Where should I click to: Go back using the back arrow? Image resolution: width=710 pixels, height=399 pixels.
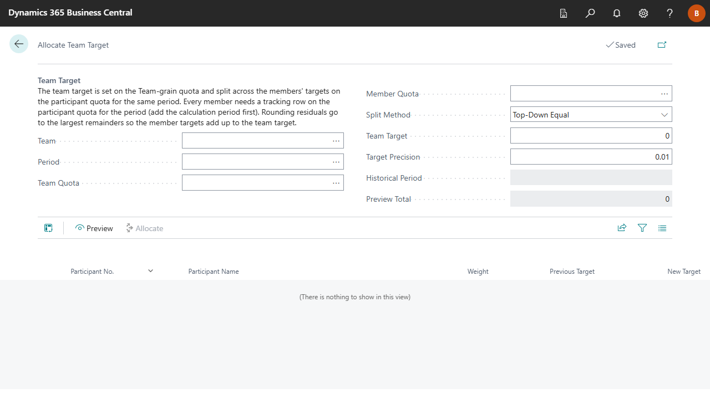point(19,44)
